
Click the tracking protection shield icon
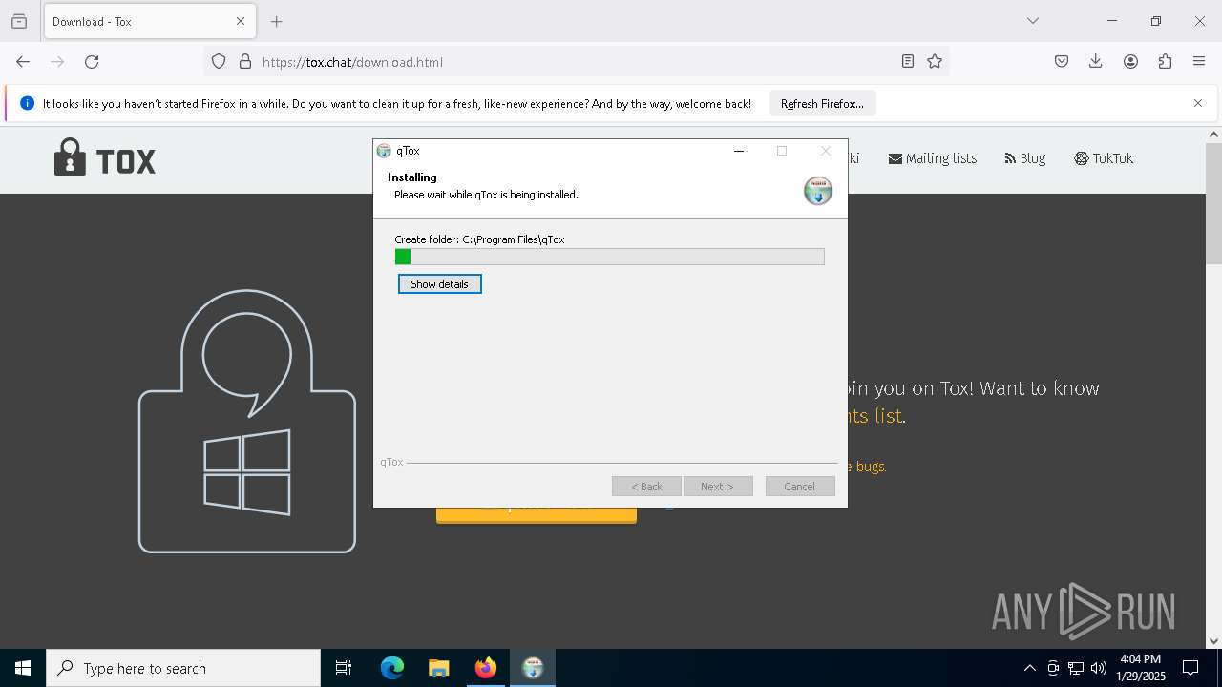coord(219,62)
